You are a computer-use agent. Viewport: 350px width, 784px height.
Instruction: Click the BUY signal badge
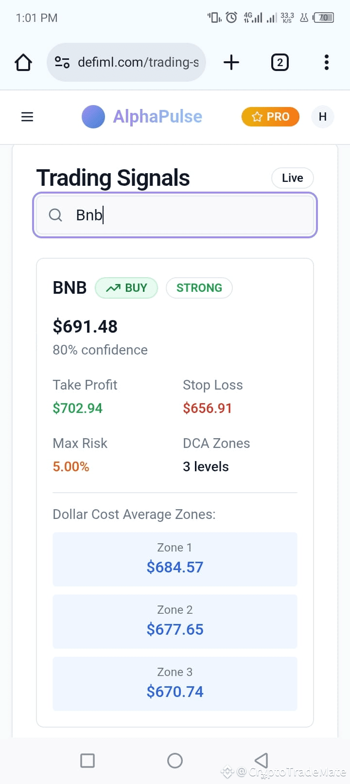[126, 288]
